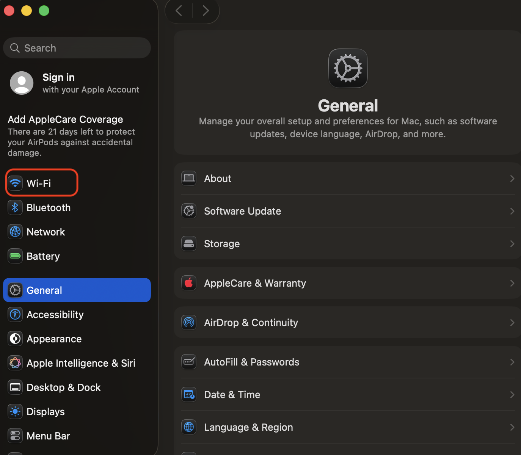Click the Date & Time calendar icon
Viewport: 521px width, 455px height.
pyautogui.click(x=189, y=394)
